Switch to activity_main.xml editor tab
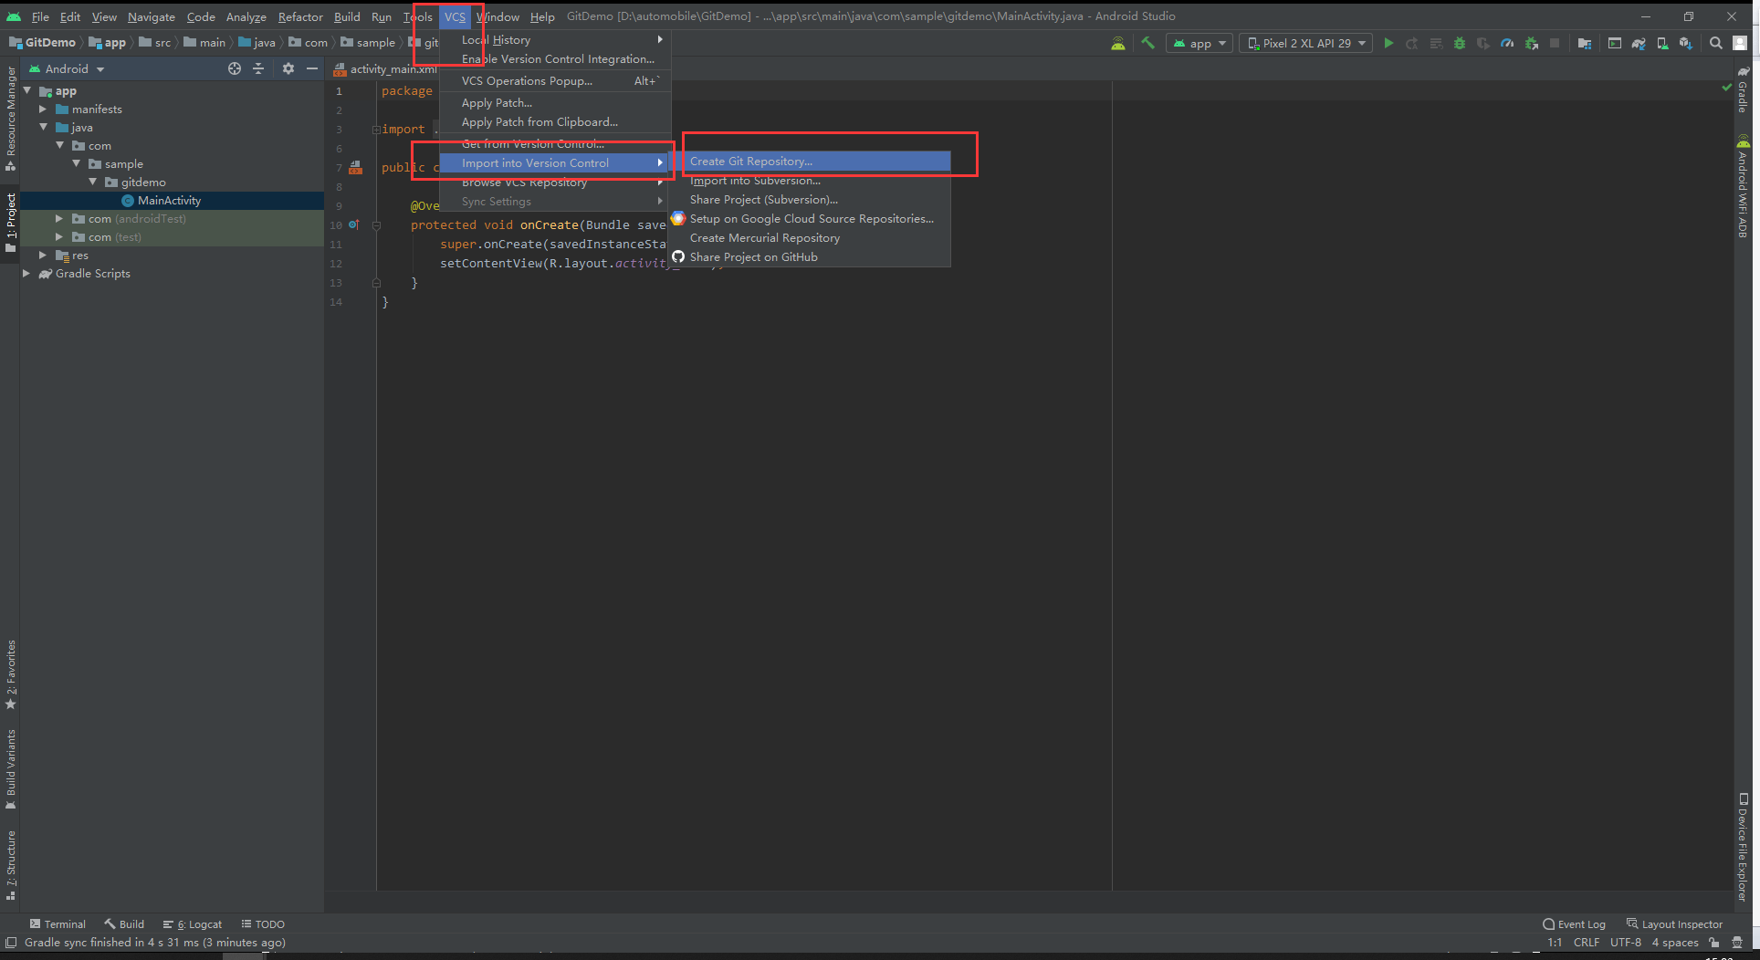1760x960 pixels. (385, 69)
